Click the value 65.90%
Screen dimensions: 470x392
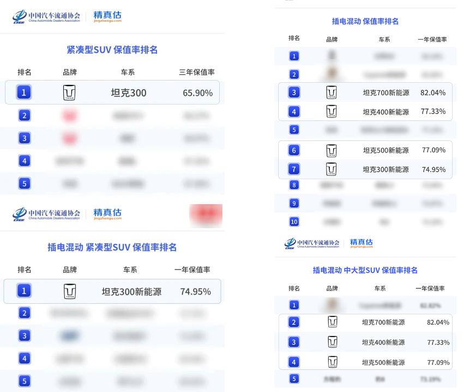point(198,93)
